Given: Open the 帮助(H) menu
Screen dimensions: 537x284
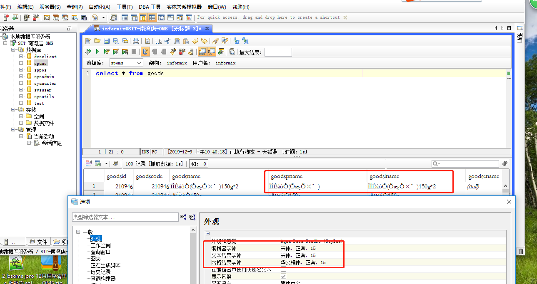Looking at the screenshot, I should tap(241, 7).
